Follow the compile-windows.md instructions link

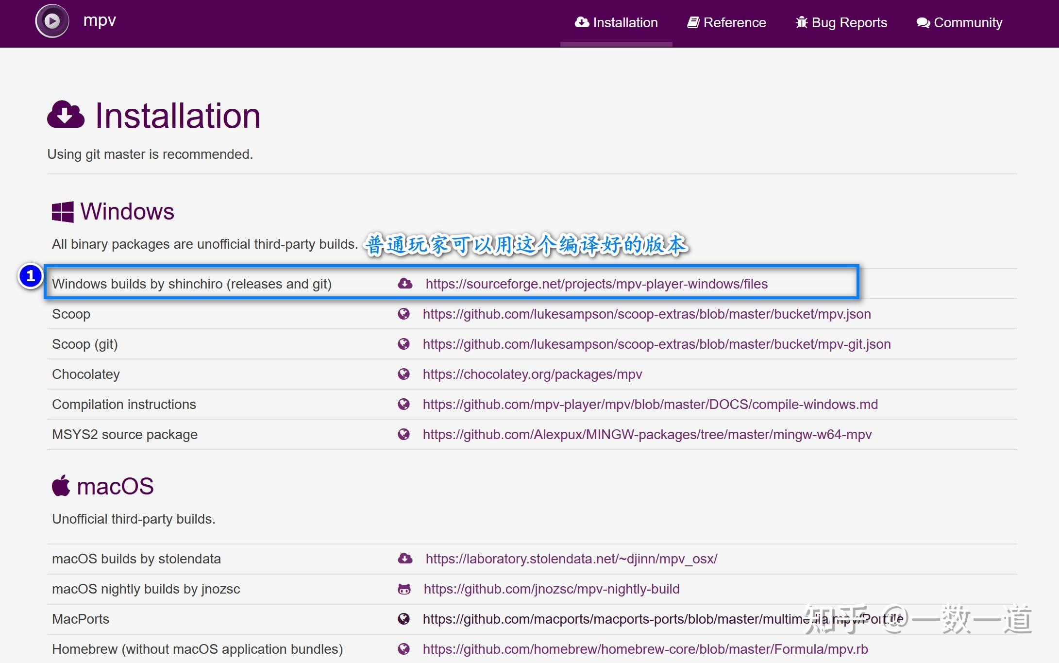(x=650, y=404)
